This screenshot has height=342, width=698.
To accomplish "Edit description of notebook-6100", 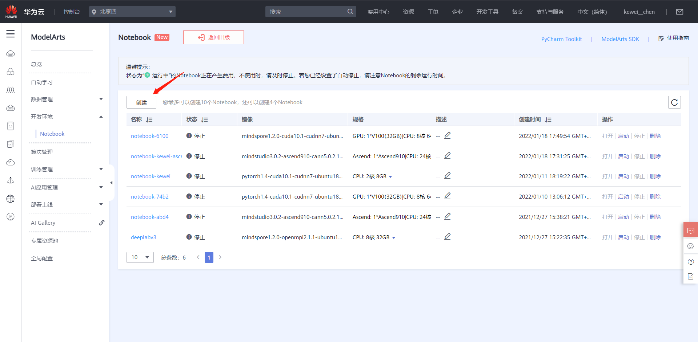I will [x=448, y=135].
